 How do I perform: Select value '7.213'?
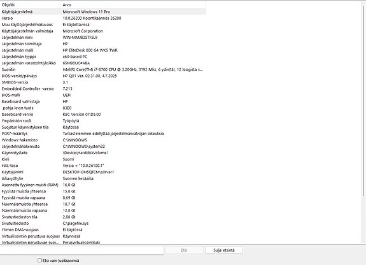[67, 89]
